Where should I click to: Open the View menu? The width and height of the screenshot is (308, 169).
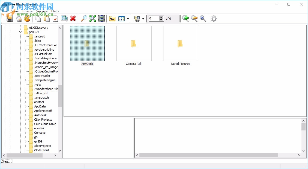[x=15, y=11]
